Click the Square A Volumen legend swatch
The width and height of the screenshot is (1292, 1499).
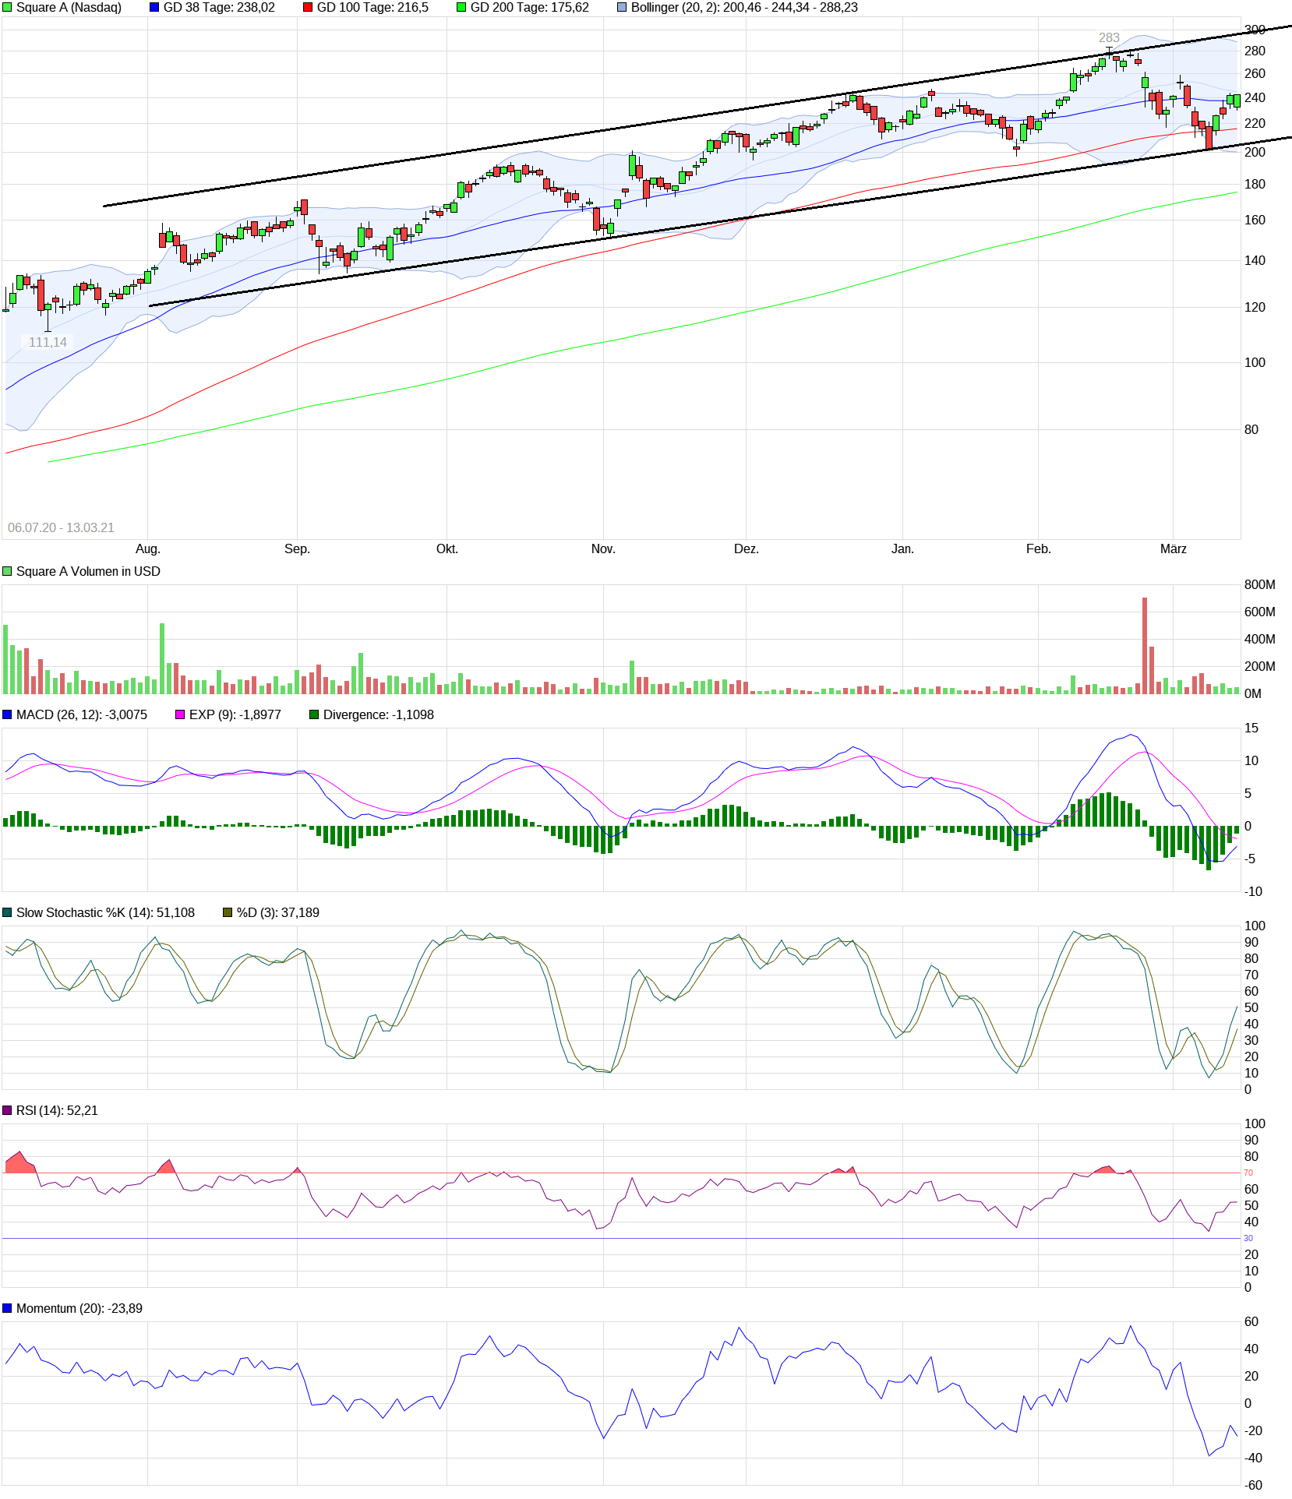click(7, 572)
